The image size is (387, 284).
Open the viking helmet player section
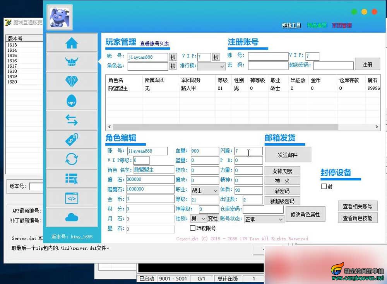point(72,62)
